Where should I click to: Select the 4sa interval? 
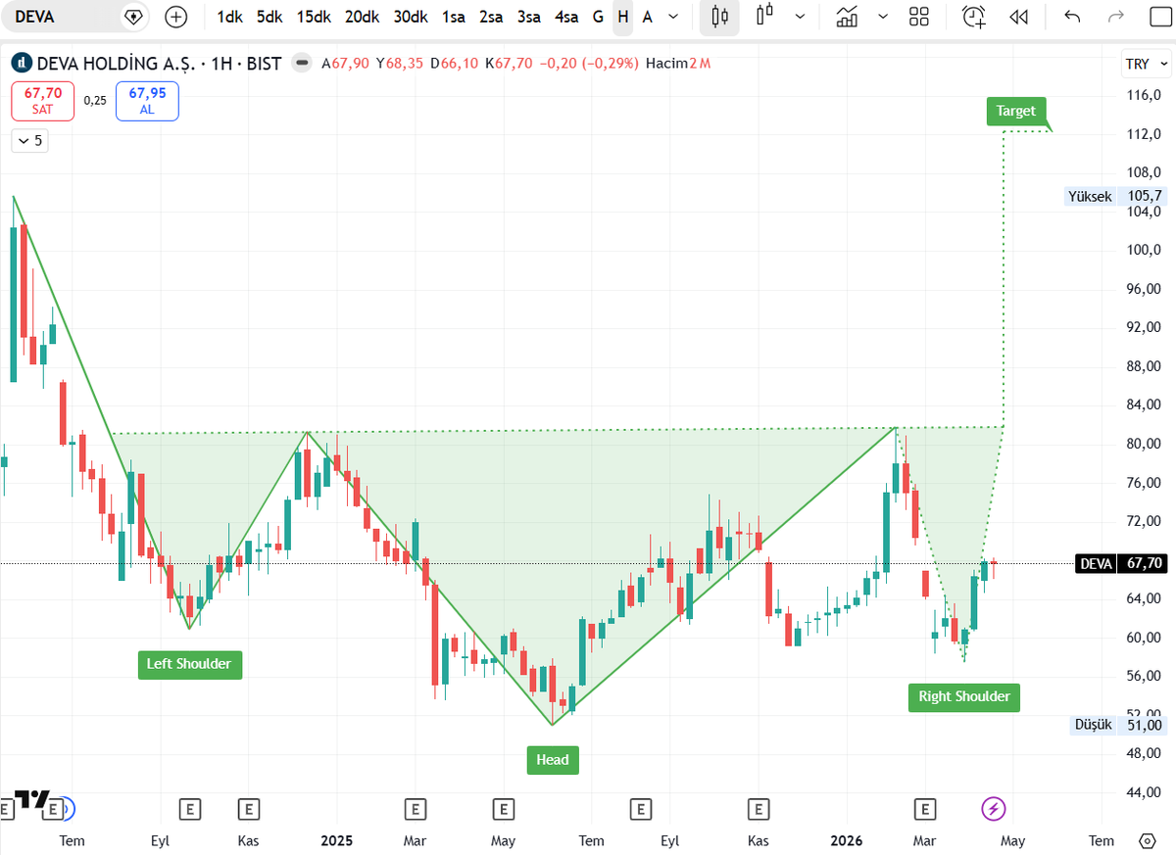(x=566, y=17)
